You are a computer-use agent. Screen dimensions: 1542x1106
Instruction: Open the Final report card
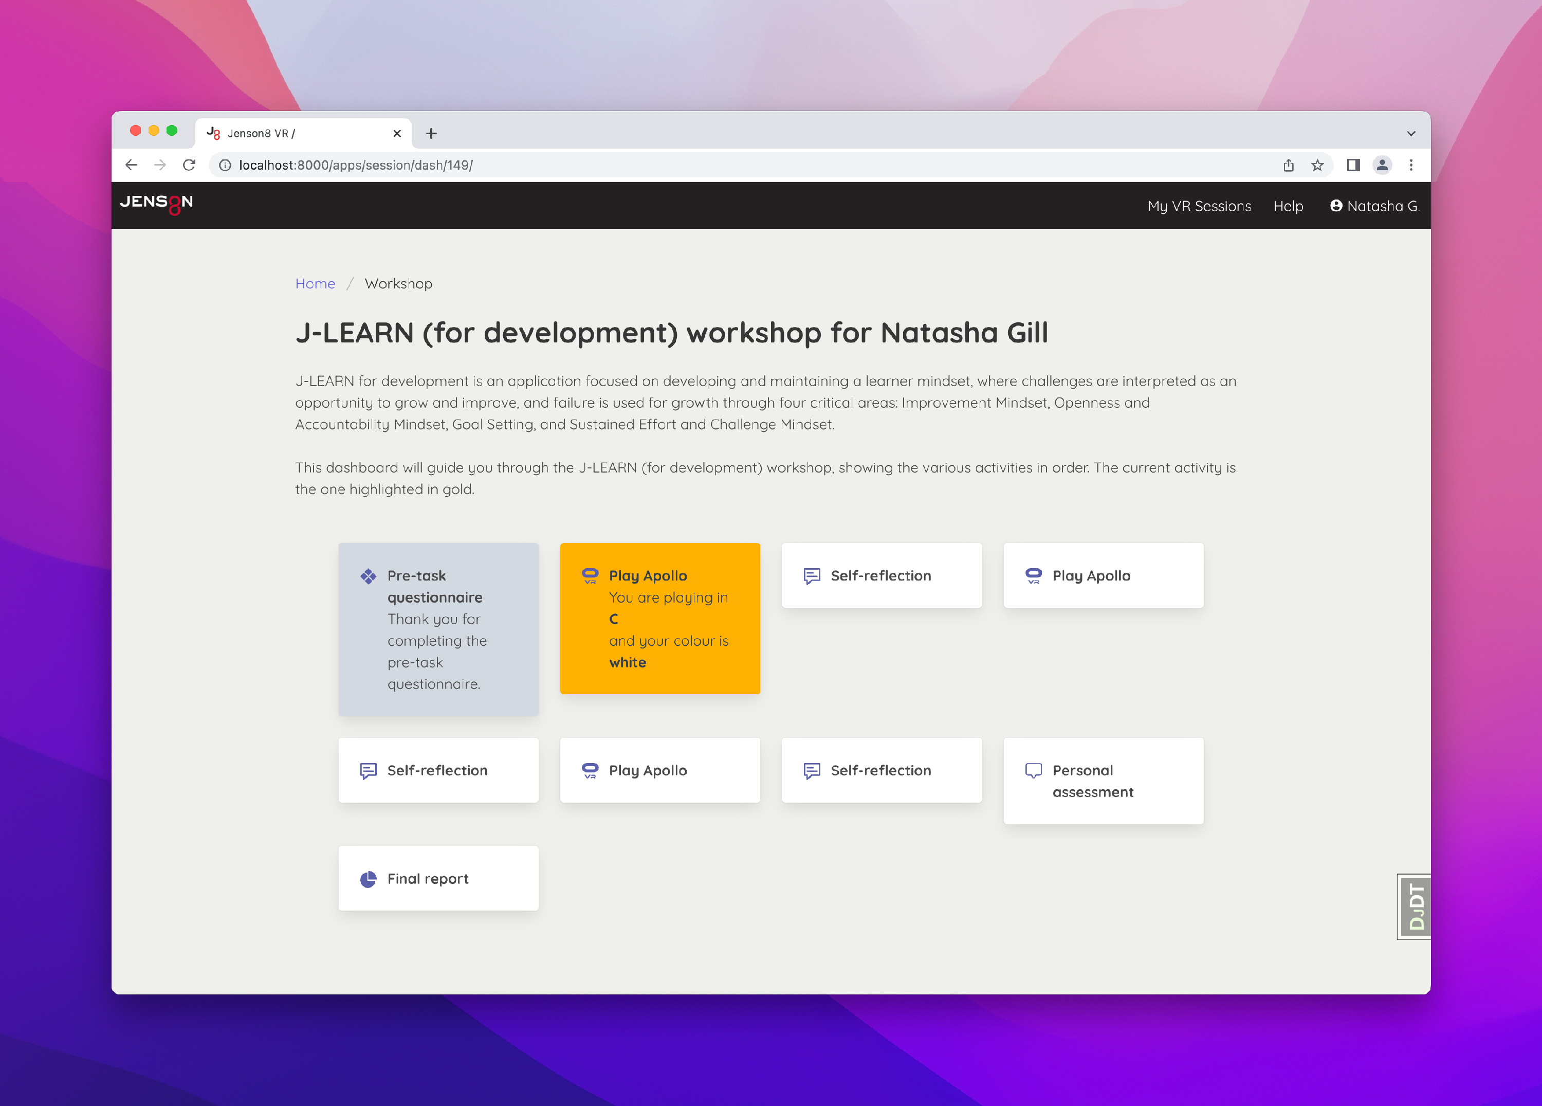pos(438,878)
